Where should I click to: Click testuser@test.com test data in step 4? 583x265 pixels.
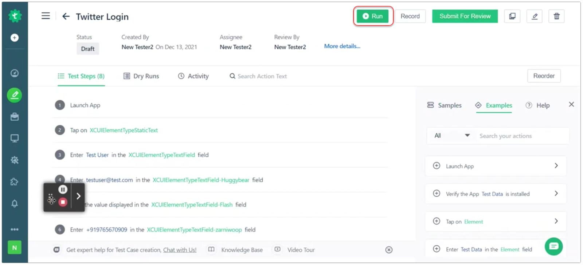[x=109, y=180]
